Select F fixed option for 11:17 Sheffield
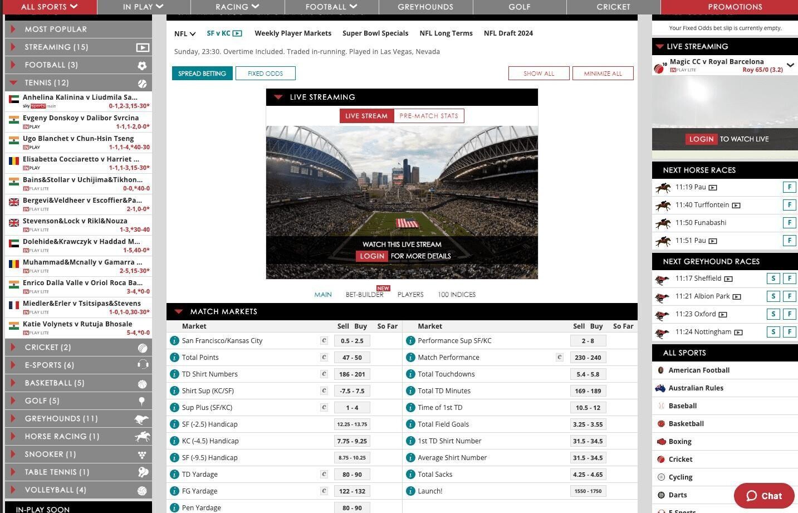The image size is (798, 513). click(789, 279)
